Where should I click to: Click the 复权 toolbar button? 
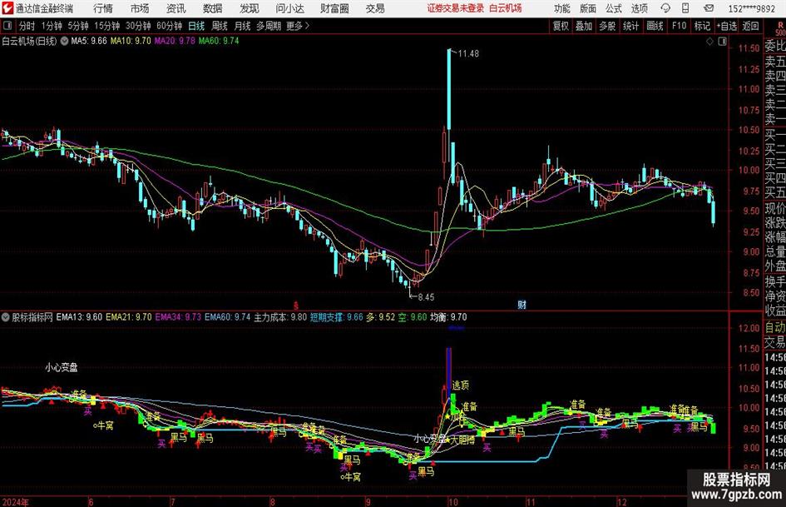561,26
